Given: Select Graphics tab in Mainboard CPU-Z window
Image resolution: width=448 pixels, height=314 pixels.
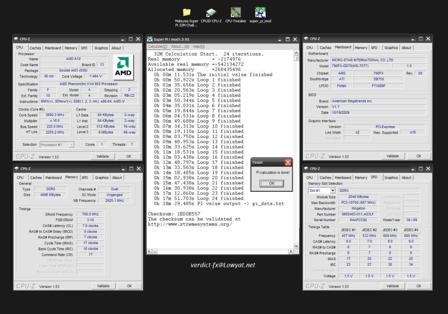Looking at the screenshot, I should click(x=391, y=48).
